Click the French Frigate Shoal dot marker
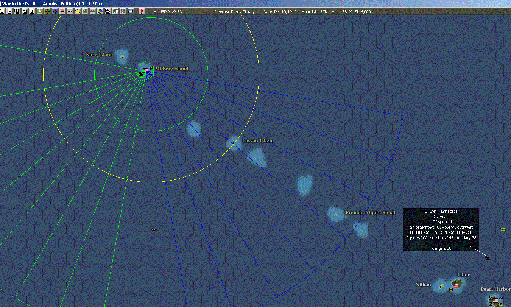The image size is (511, 307). tap(336, 215)
